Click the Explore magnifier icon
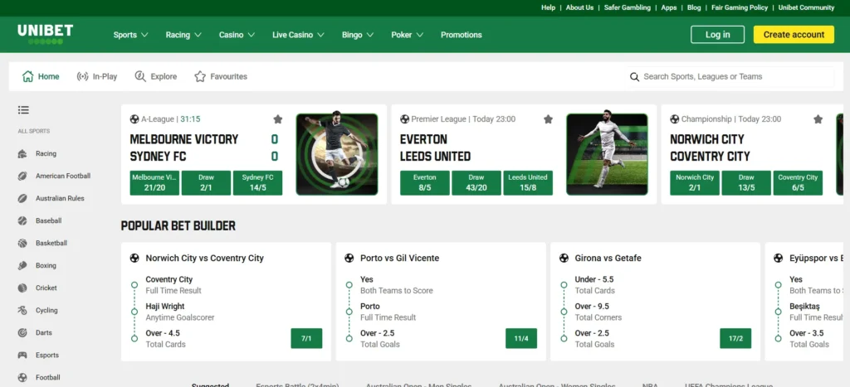Screen dimensions: 850x387 click(x=140, y=76)
